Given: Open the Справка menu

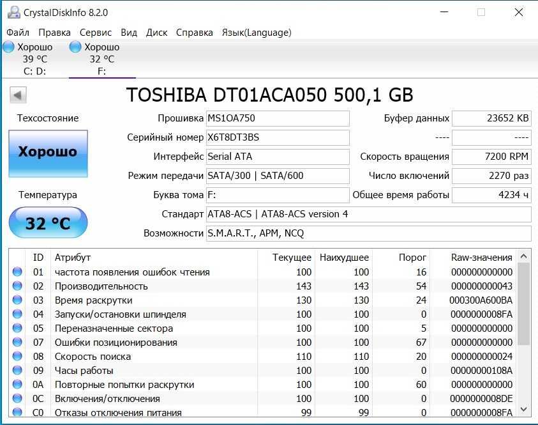Looking at the screenshot, I should tap(194, 33).
